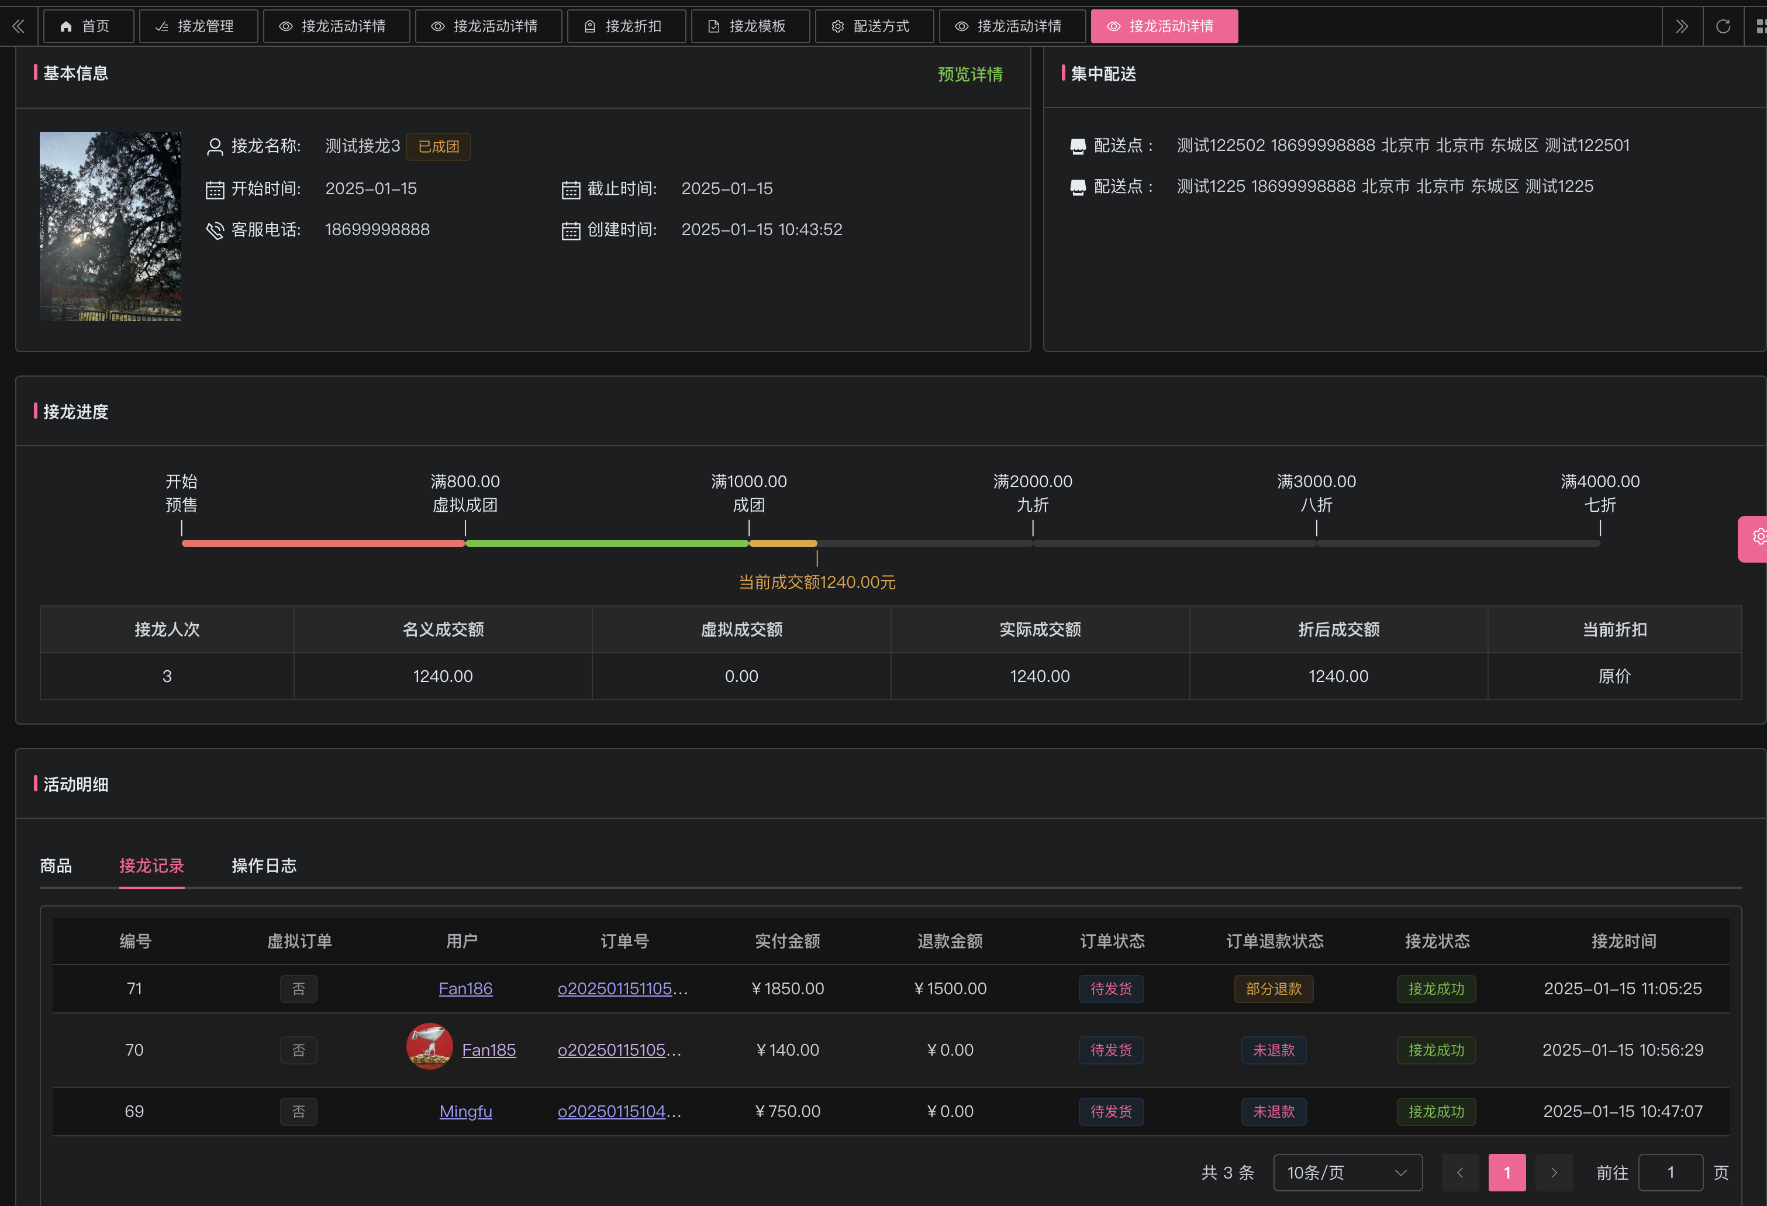Screen dimensions: 1767x1206
Task: Click the 预览详情 link
Action: [x=970, y=74]
